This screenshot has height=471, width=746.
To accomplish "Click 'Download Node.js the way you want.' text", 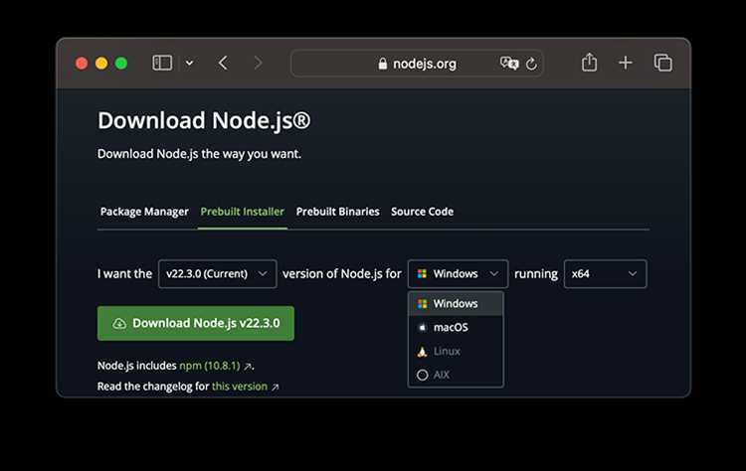I will click(x=199, y=154).
